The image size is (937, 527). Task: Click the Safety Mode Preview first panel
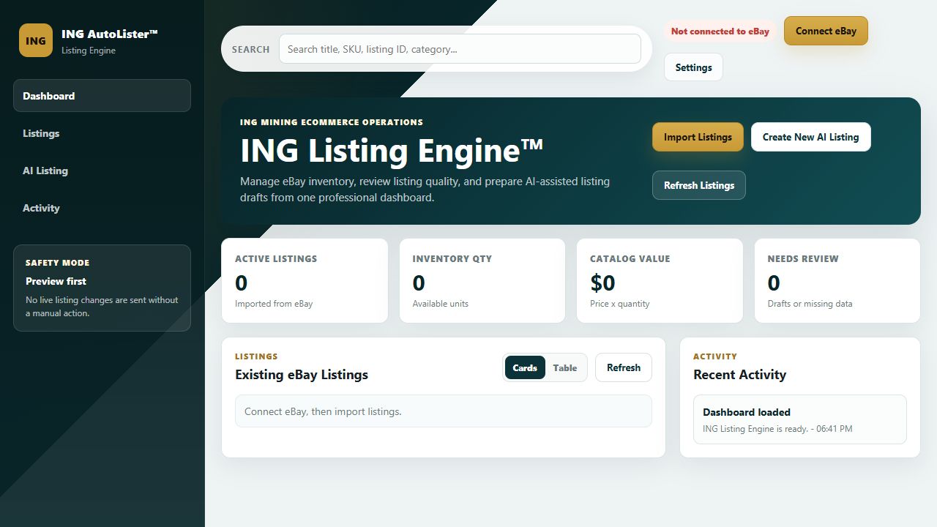click(102, 288)
